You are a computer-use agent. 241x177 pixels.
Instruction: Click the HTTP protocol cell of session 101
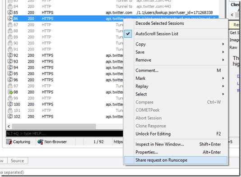click(x=46, y=110)
